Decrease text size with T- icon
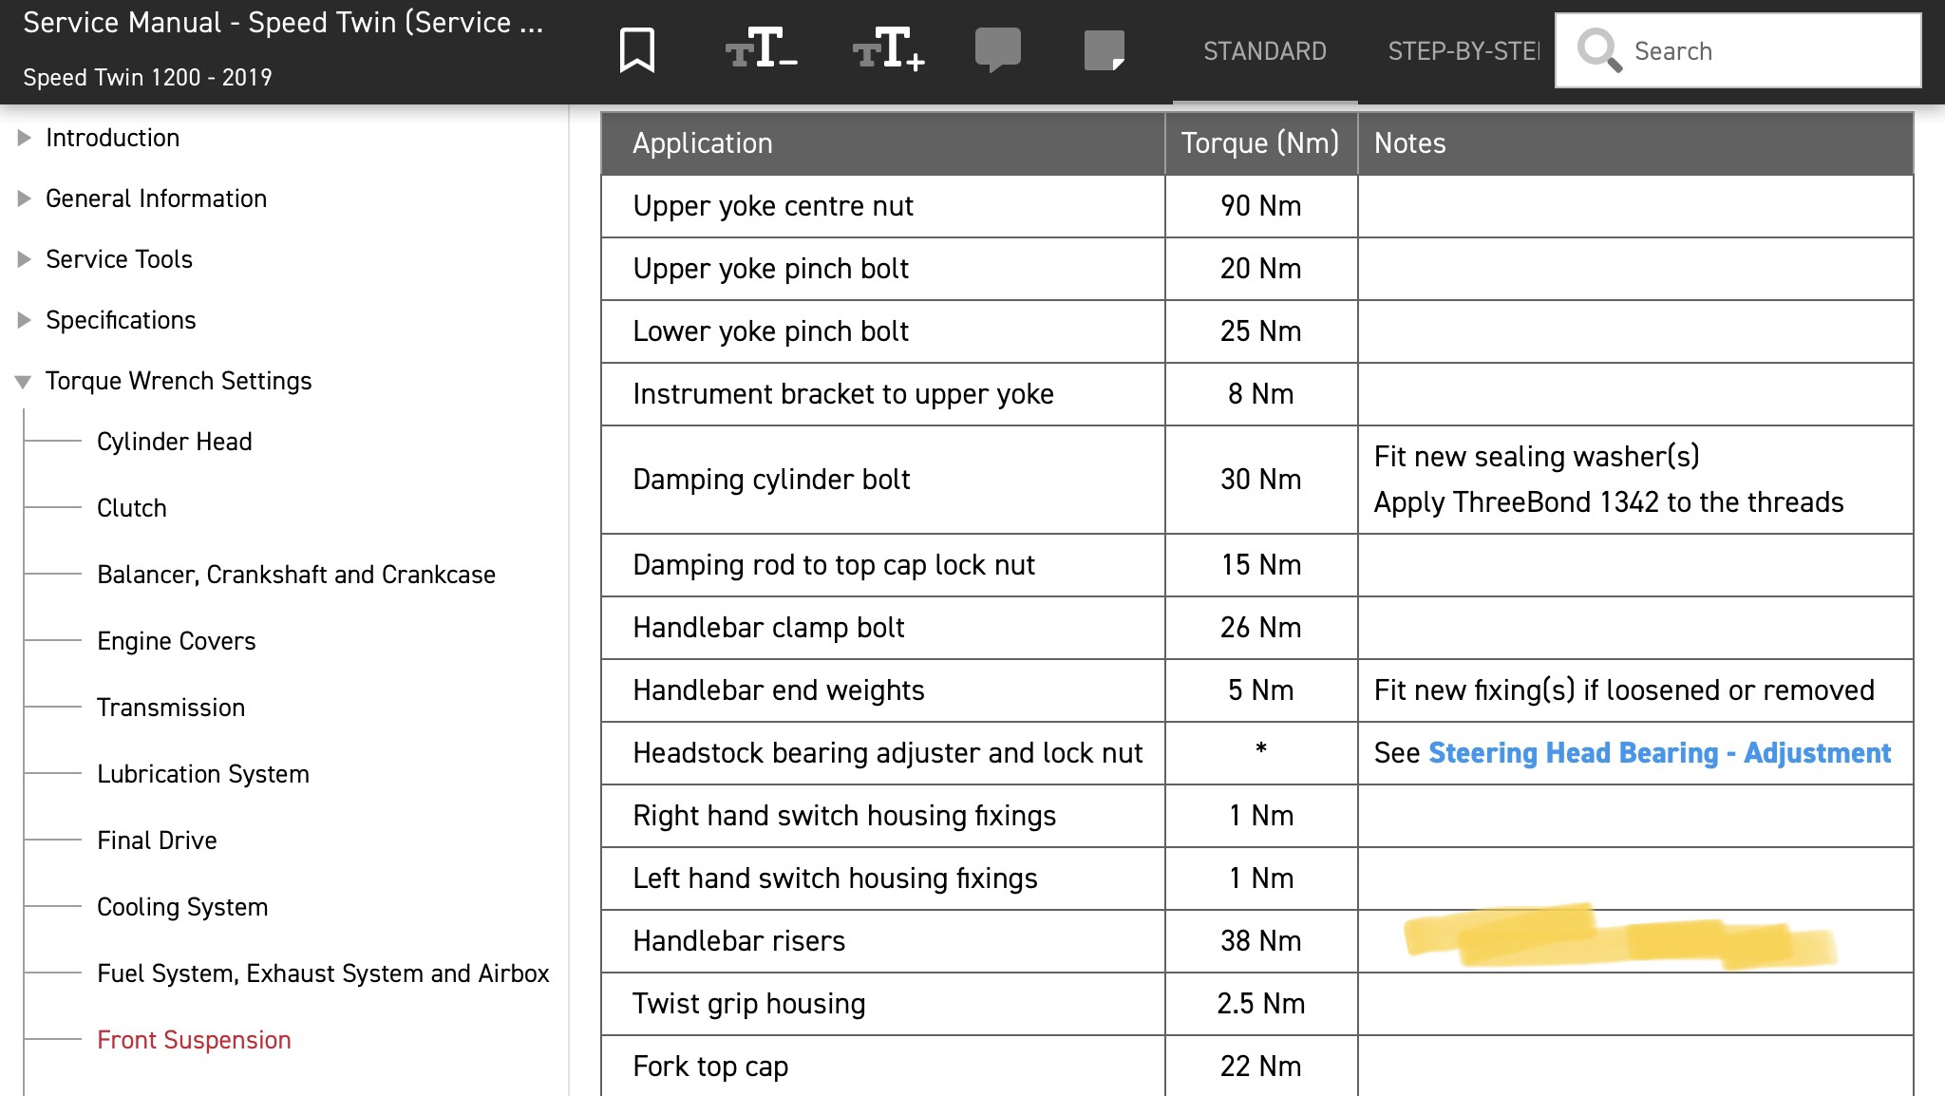The width and height of the screenshot is (1945, 1096). pos(761,48)
